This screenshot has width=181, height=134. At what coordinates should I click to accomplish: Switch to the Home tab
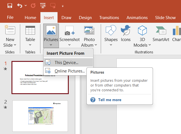click(x=30, y=18)
